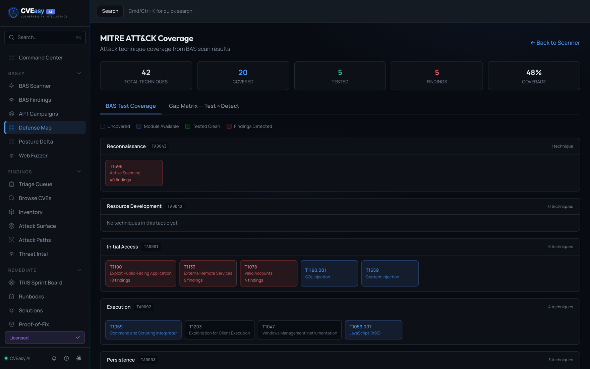590x369 pixels.
Task: Click the Inventory box icon
Action: pos(11,212)
